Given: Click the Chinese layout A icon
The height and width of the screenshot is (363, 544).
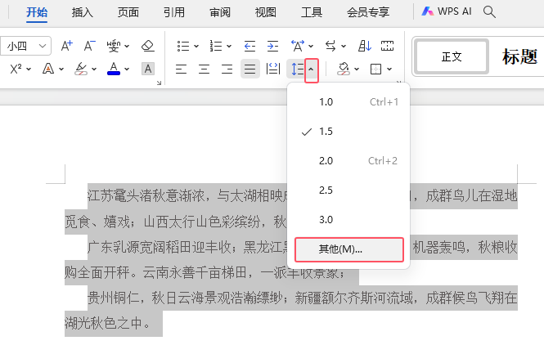Looking at the screenshot, I should (298, 46).
